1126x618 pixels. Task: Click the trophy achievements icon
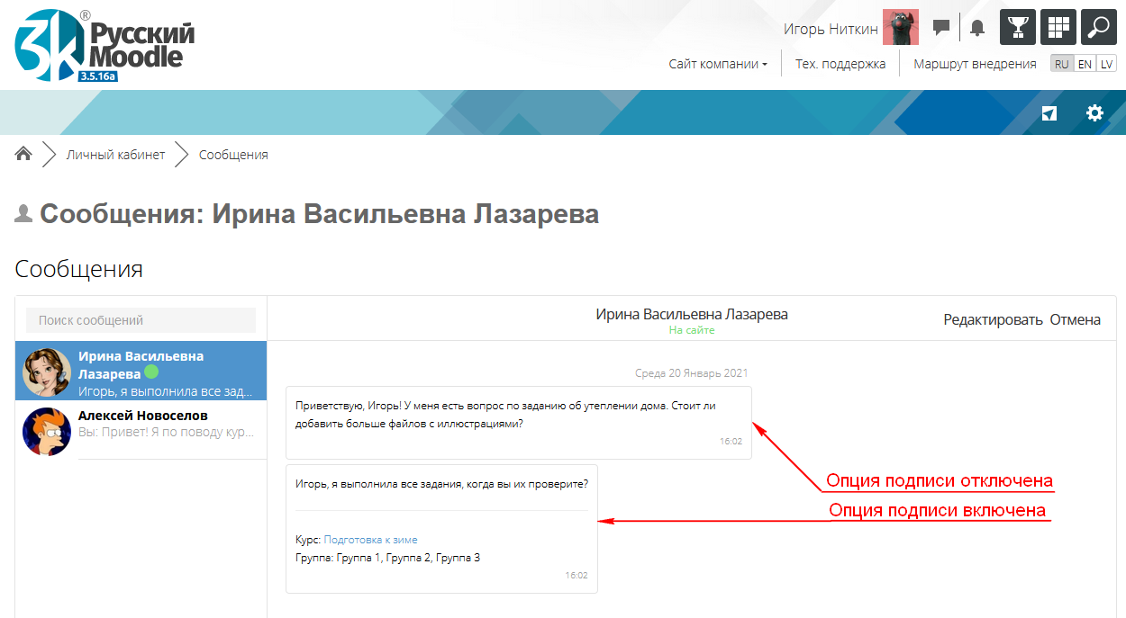(x=1017, y=27)
